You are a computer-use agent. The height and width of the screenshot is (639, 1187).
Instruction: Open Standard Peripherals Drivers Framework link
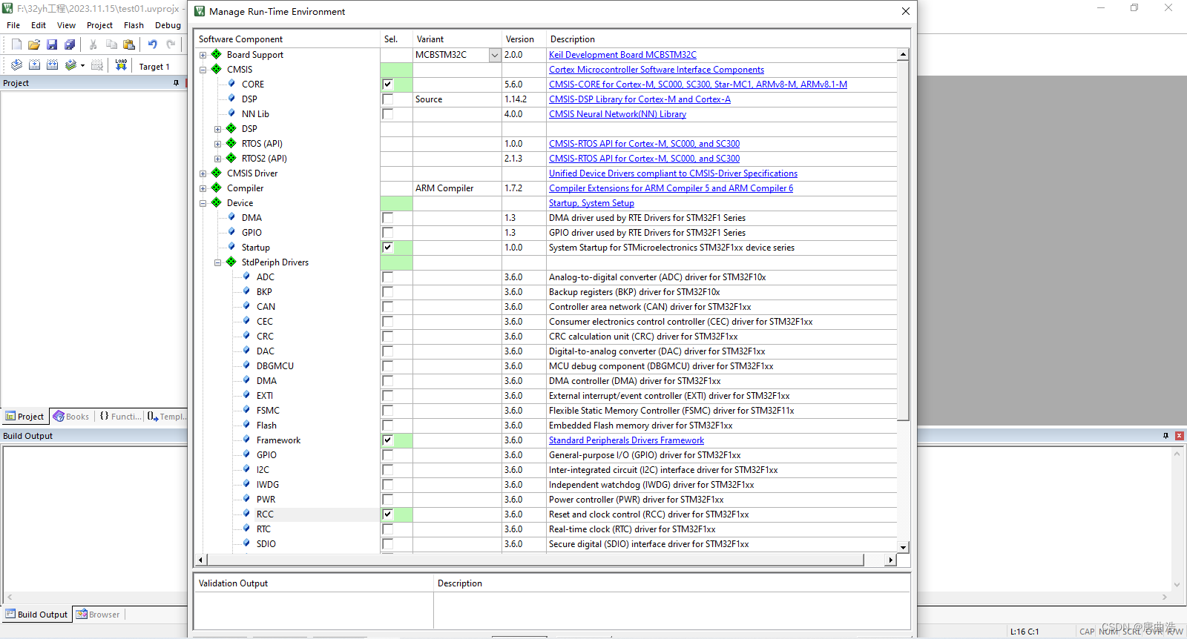click(626, 440)
